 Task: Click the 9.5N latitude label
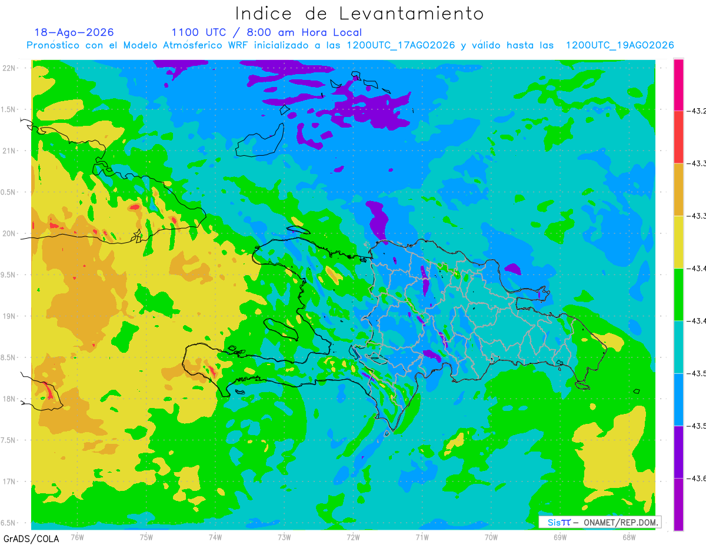[9, 275]
